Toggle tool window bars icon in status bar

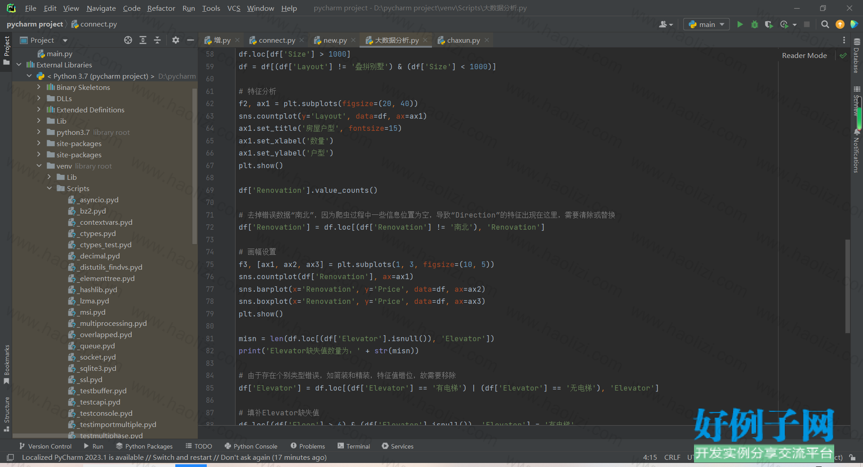point(10,457)
